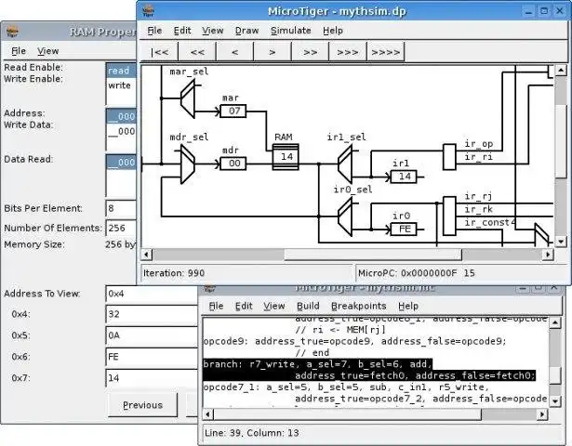Click the Previous button

pos(142,405)
